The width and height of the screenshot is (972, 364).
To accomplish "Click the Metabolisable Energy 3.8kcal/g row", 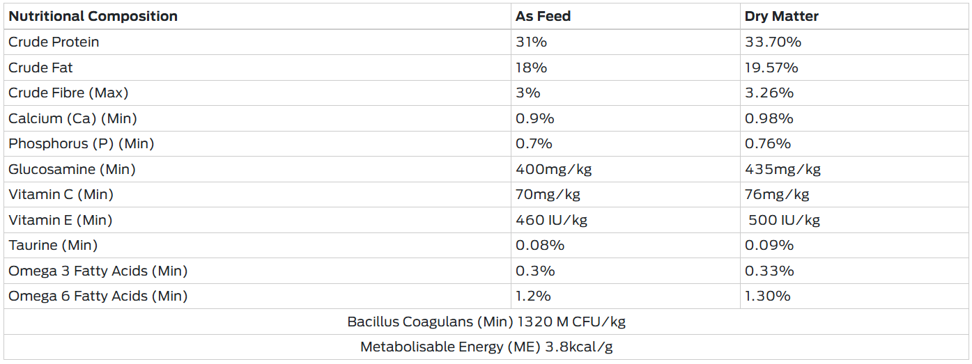I will [486, 347].
